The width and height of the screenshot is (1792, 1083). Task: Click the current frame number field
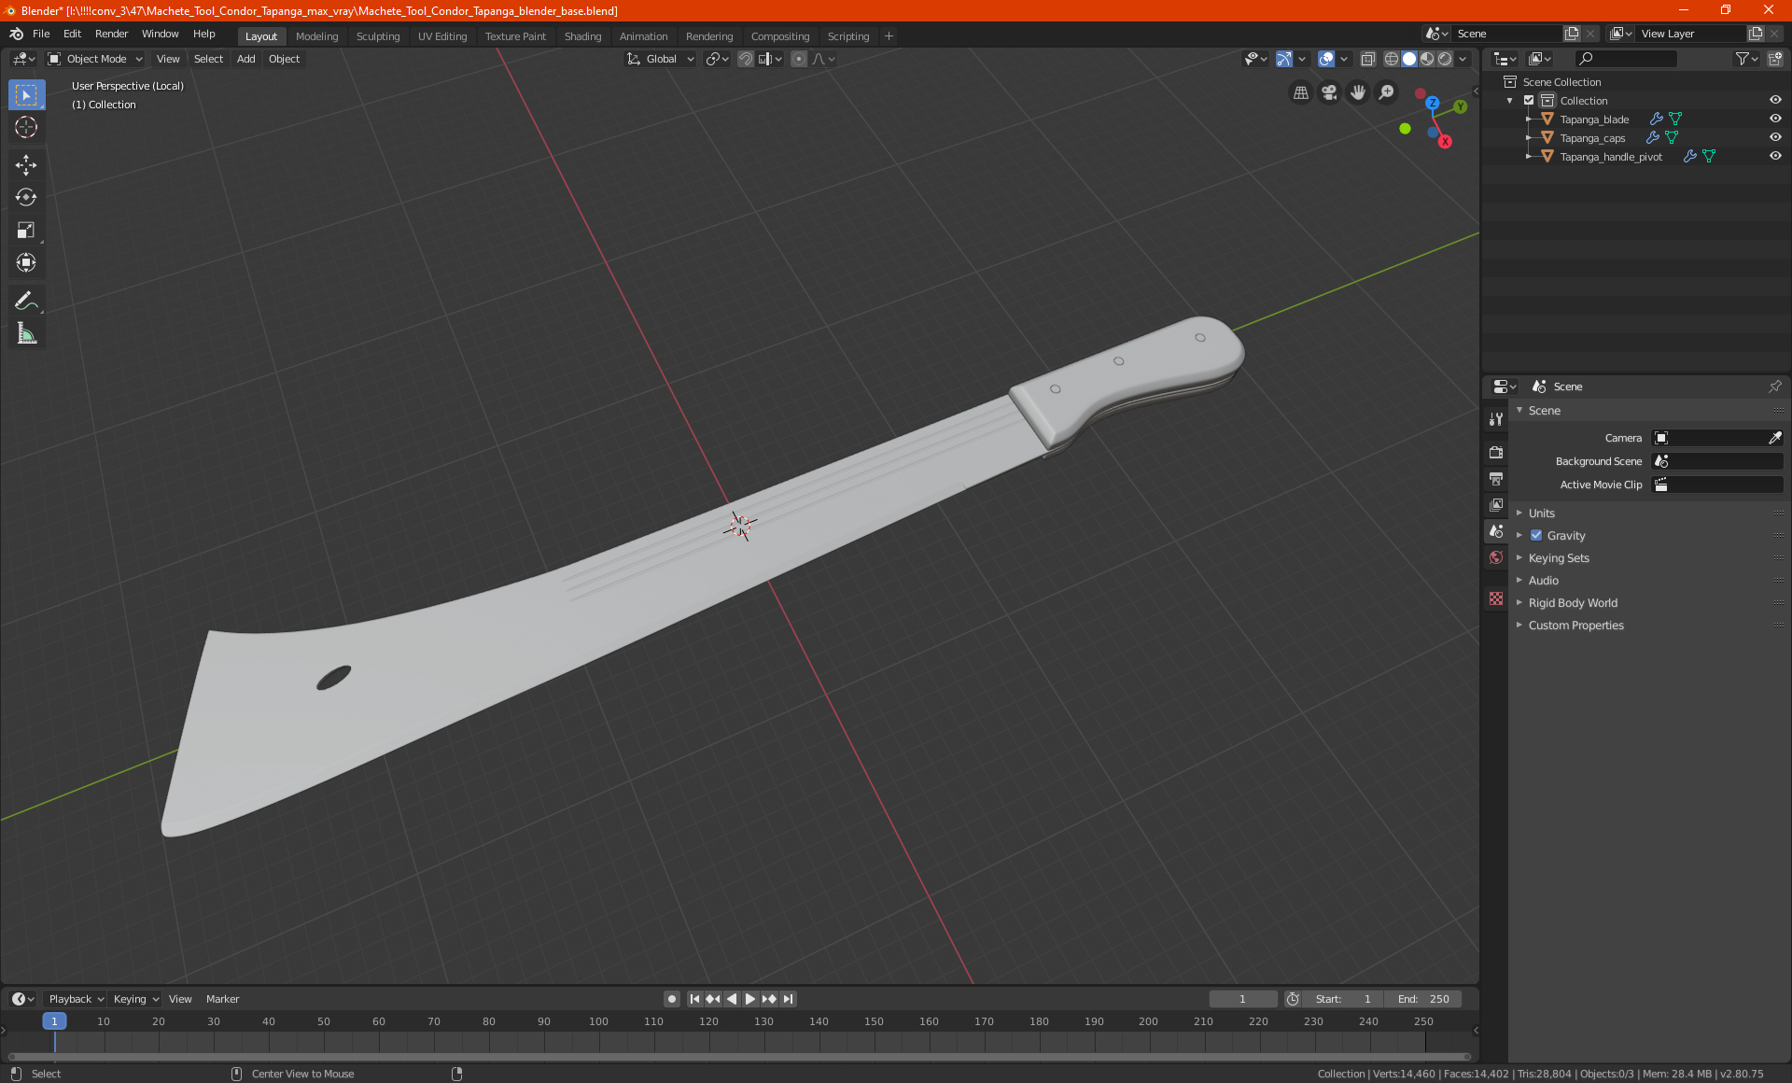[1242, 999]
